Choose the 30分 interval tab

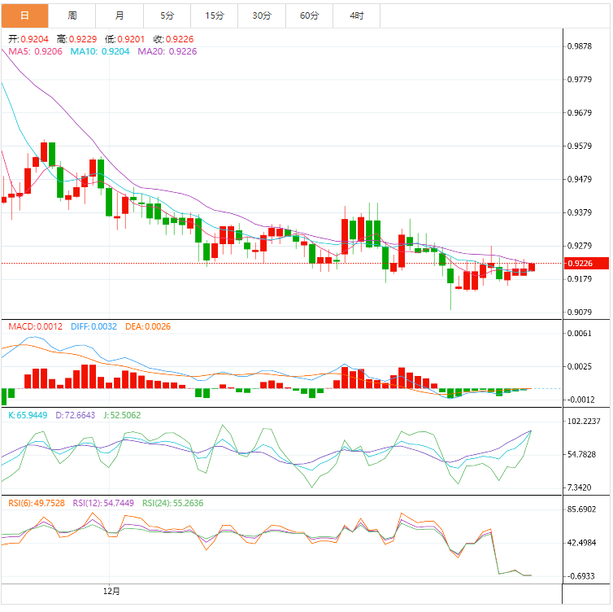(262, 15)
